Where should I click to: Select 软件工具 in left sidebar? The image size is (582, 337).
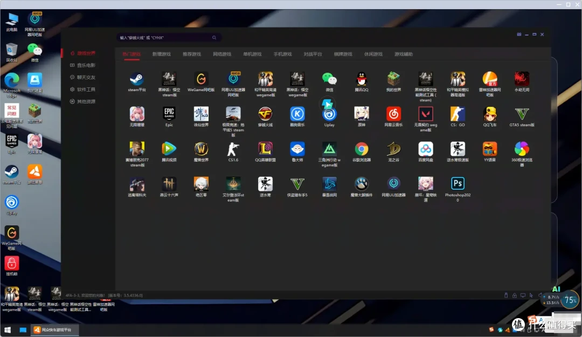click(x=83, y=90)
